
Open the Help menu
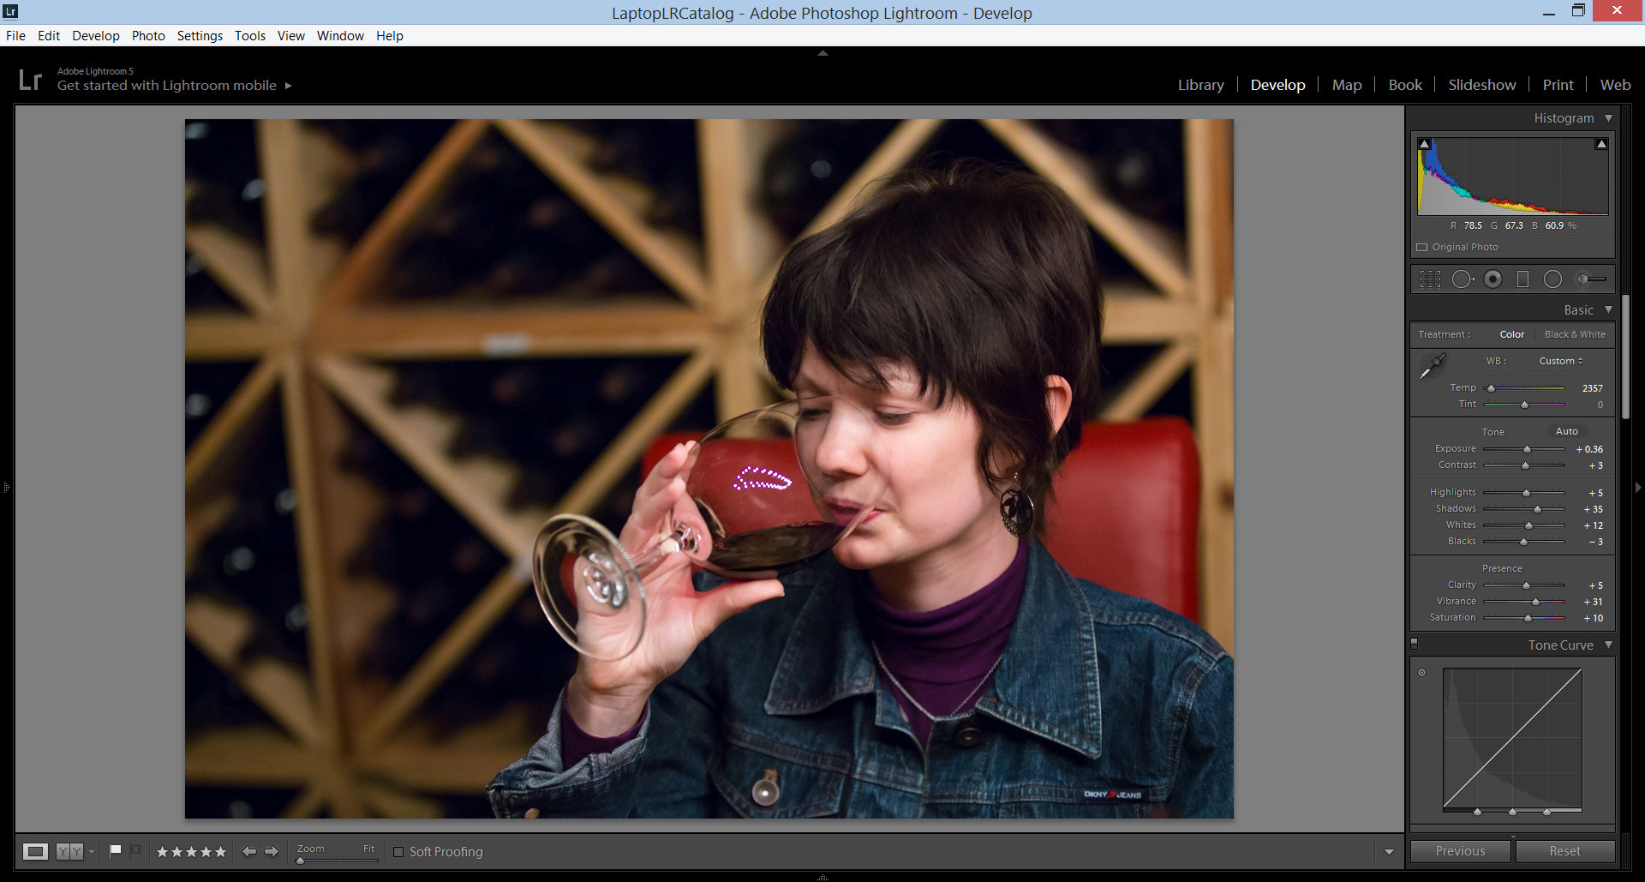[x=390, y=36]
